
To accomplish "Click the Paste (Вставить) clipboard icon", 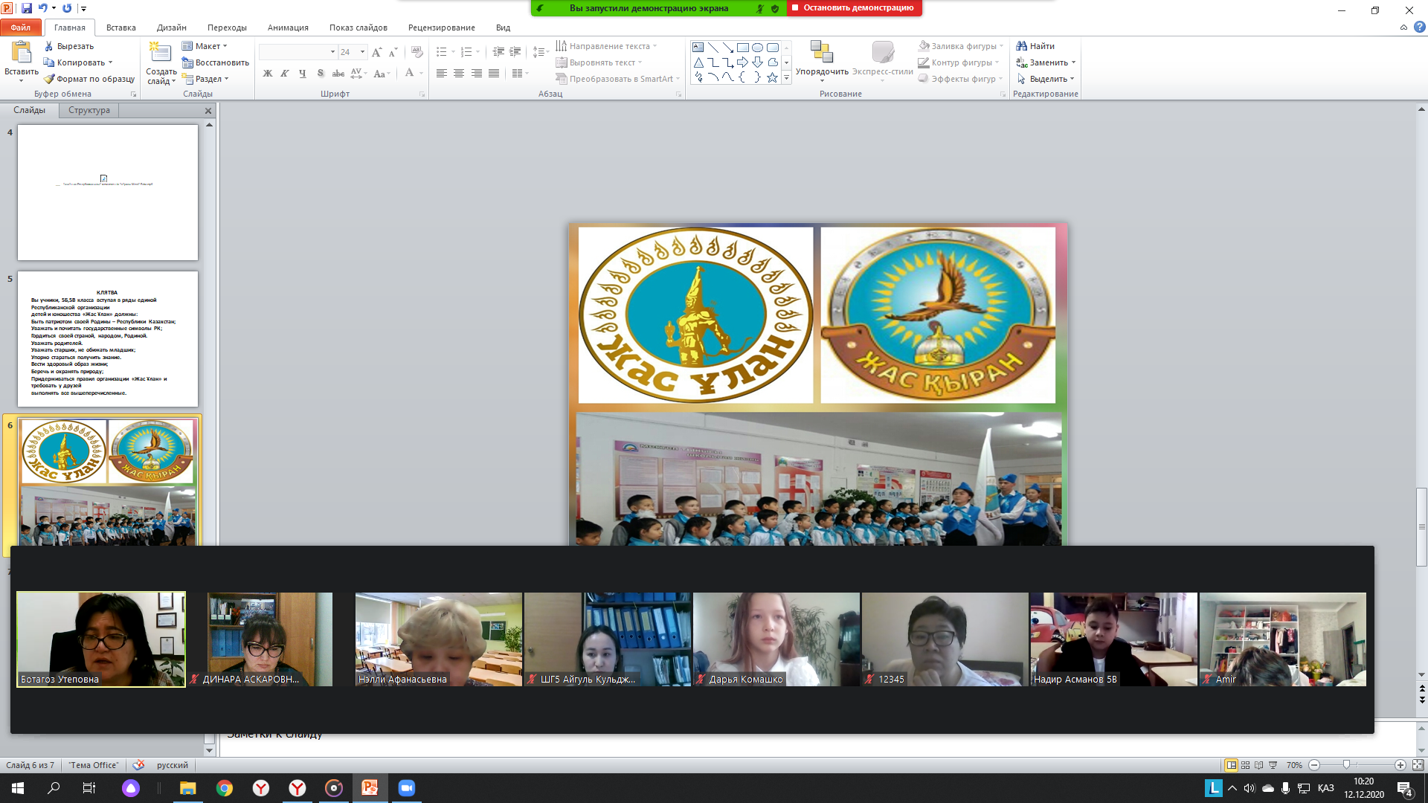I will click(22, 52).
